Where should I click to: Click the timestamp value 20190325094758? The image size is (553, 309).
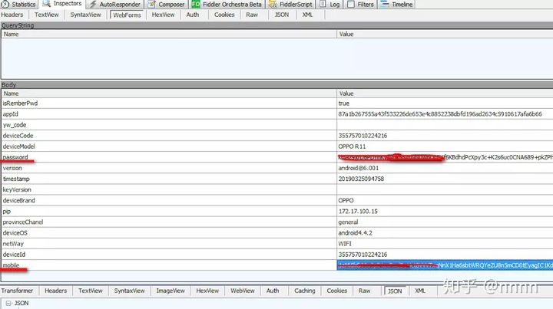(361, 179)
